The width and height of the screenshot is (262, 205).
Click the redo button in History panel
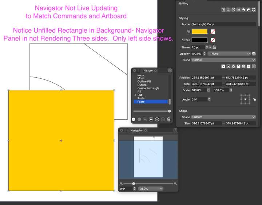(139, 119)
